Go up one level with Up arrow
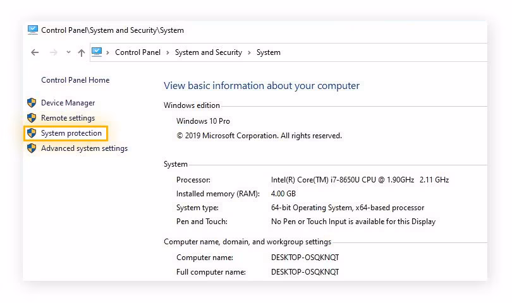 point(81,53)
